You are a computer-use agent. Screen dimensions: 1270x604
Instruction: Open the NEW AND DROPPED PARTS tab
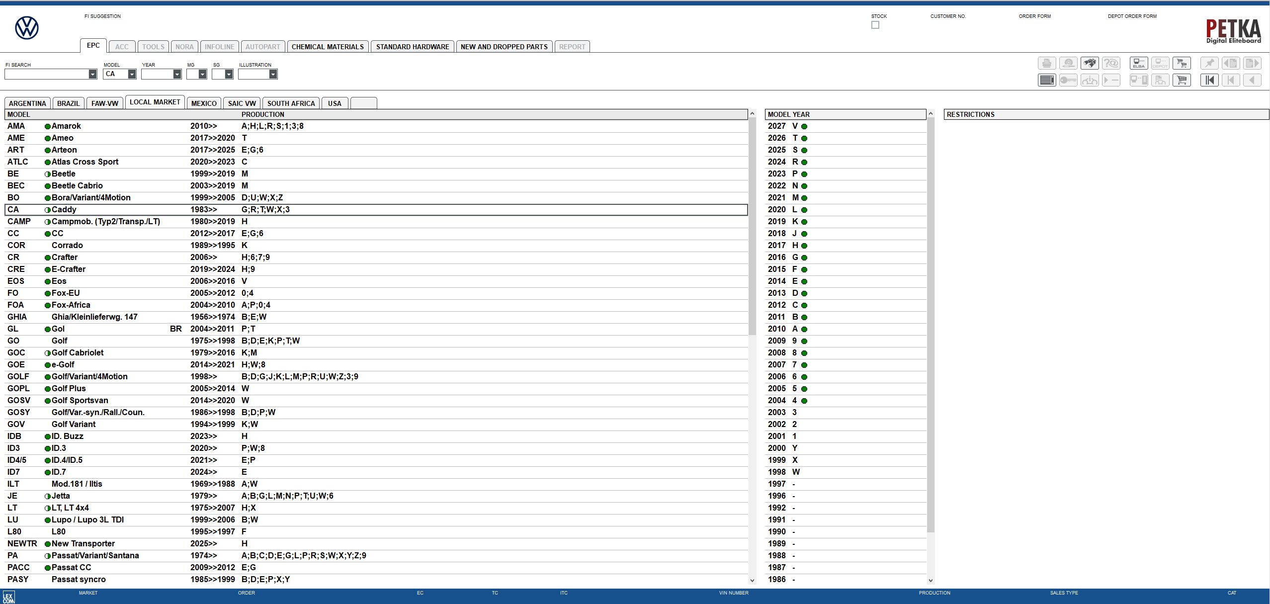coord(504,47)
